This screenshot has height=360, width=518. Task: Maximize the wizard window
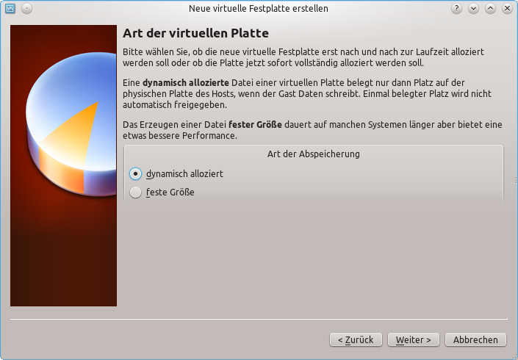tap(490, 9)
